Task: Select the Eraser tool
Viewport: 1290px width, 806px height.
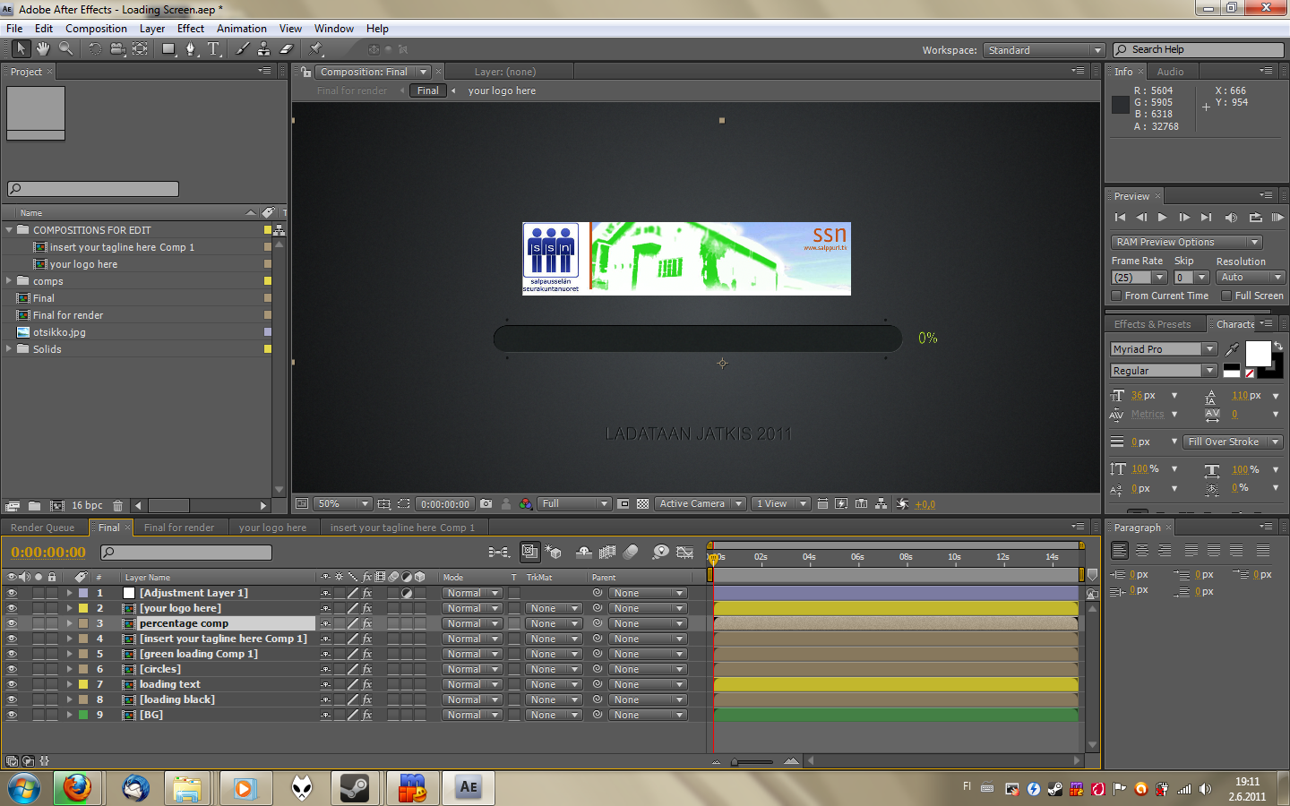Action: pyautogui.click(x=287, y=49)
